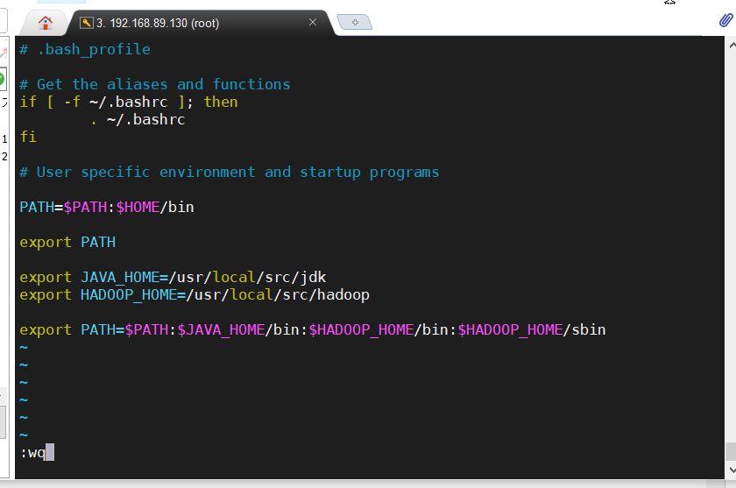Image resolution: width=736 pixels, height=488 pixels.
Task: Click the magic wand icon in sidebar
Action: coord(4,52)
